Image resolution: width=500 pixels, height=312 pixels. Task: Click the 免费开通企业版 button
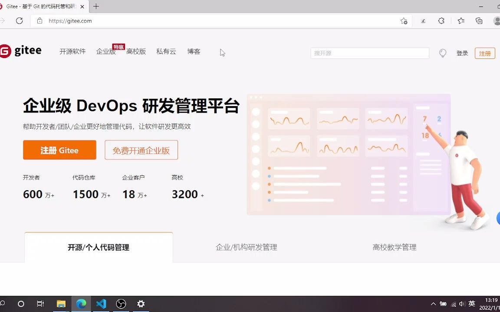(141, 150)
